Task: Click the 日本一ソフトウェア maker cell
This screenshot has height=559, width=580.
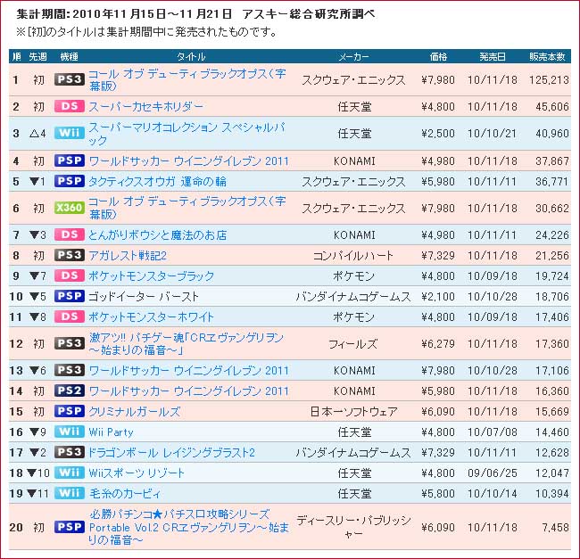Action: (353, 412)
